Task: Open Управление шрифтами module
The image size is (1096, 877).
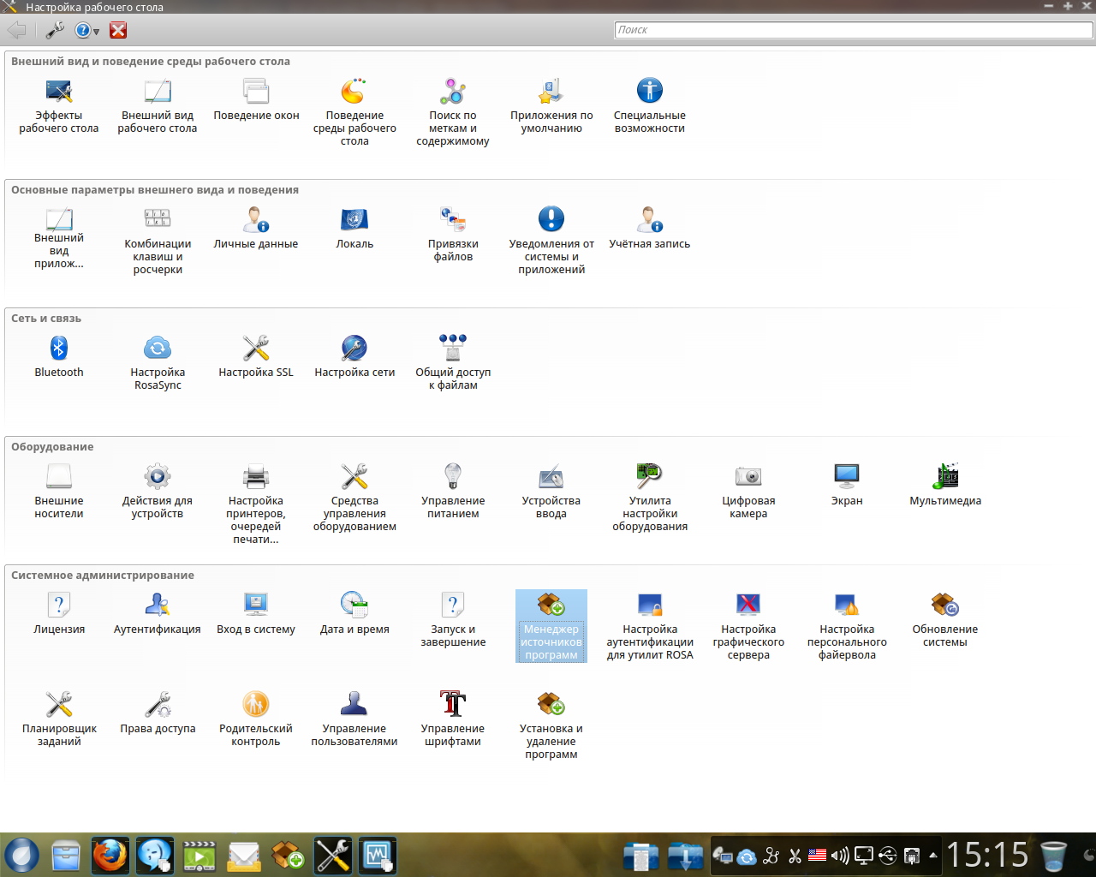Action: click(x=452, y=705)
